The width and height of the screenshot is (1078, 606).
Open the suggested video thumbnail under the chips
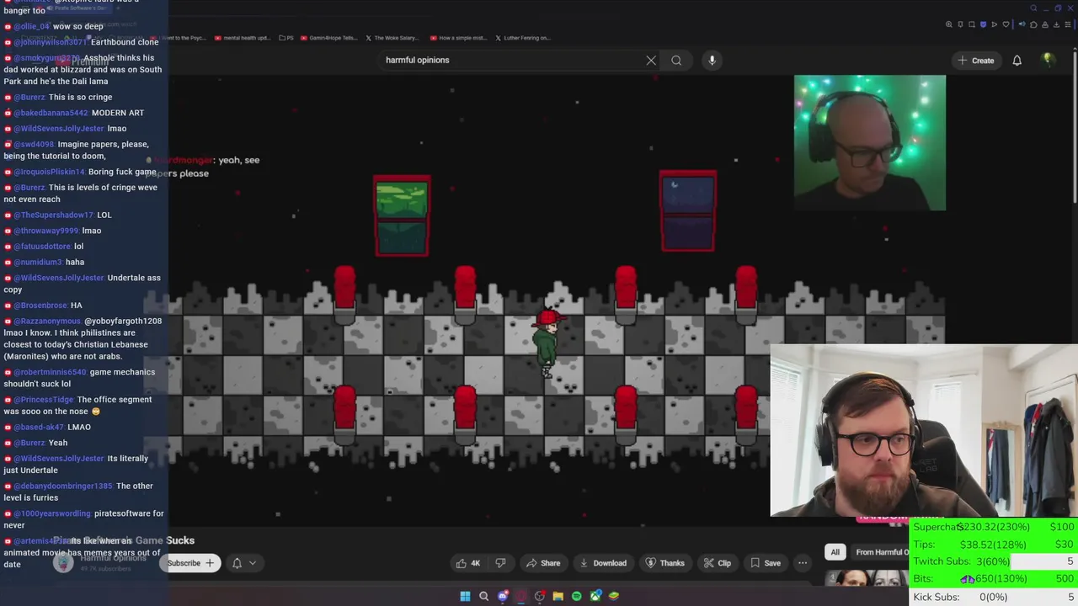coord(867,577)
